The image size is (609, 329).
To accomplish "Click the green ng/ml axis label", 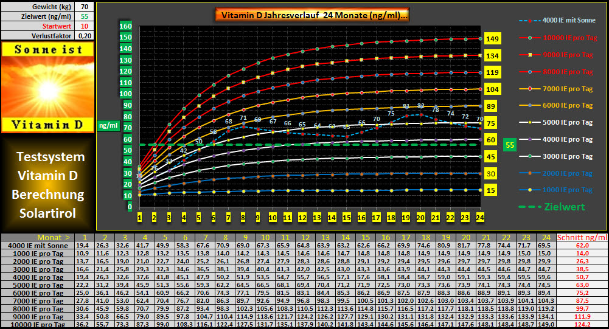I will pos(108,125).
